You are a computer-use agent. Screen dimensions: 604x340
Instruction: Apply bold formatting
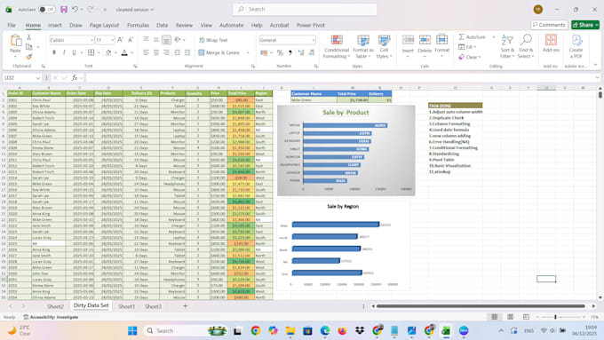(x=54, y=52)
